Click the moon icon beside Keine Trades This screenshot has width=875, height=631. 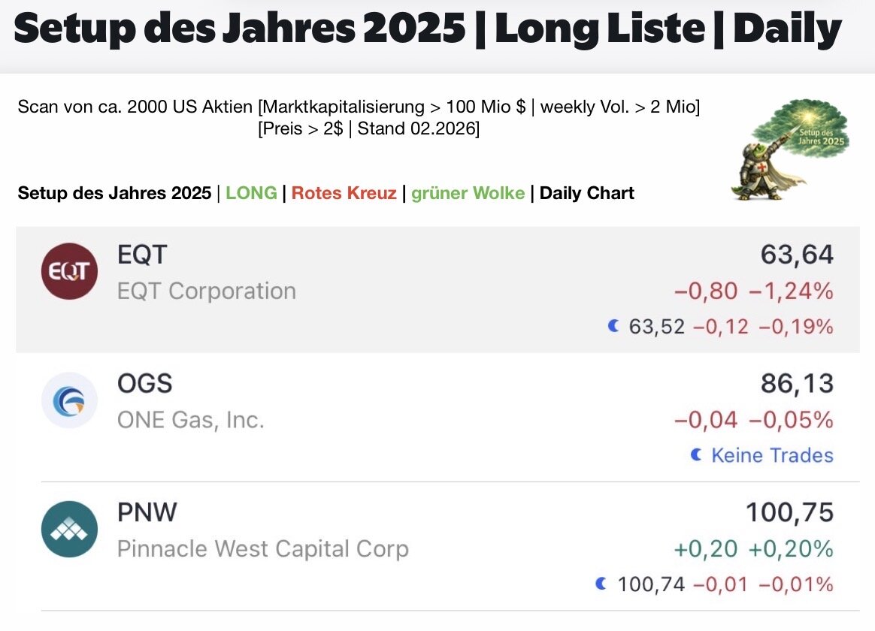coord(696,455)
